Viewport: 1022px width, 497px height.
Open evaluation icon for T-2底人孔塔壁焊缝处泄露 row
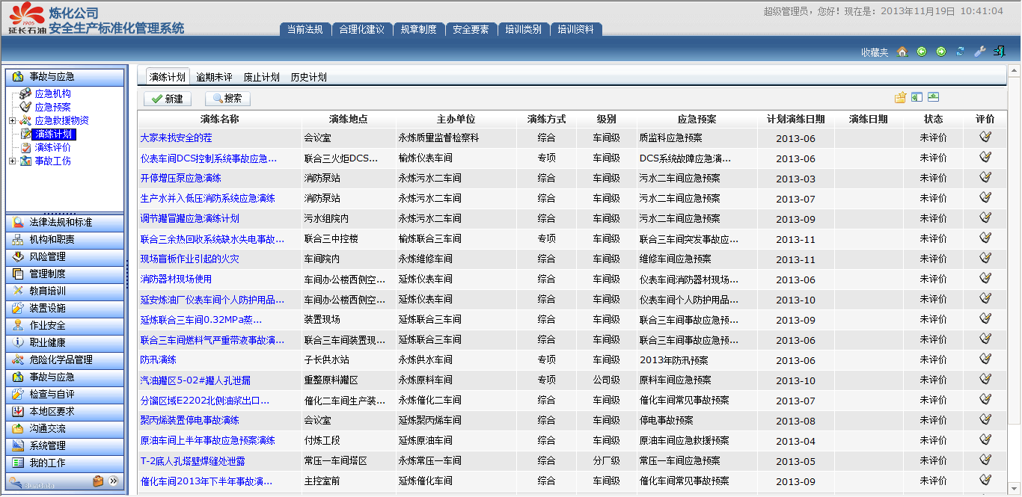coord(985,460)
